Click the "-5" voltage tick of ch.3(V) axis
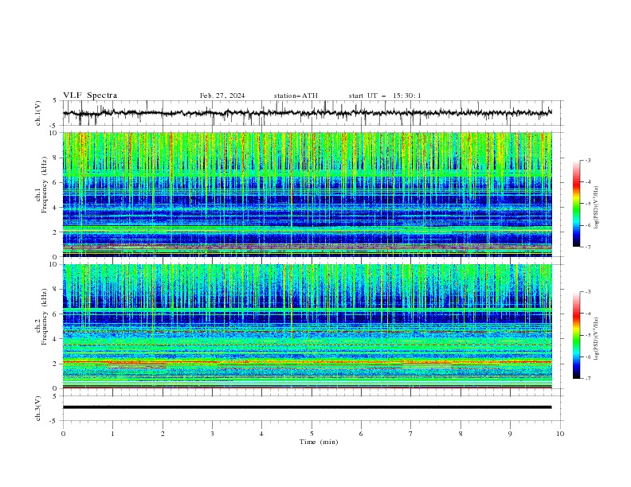Image resolution: width=631 pixels, height=487 pixels. pos(54,421)
